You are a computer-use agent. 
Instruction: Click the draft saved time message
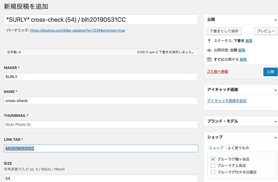click(166, 52)
